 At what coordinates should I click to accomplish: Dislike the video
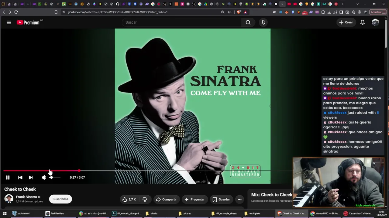point(145,199)
